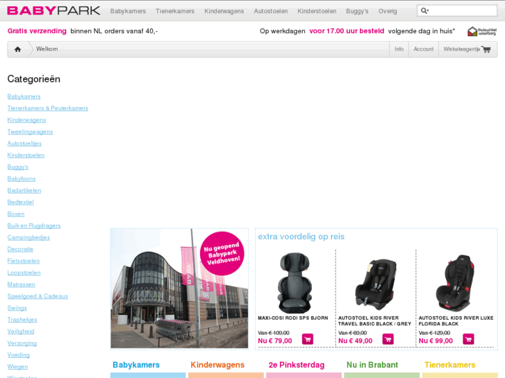Open Kinderwagens in top navigation
Viewport: 505px width, 378px height.
tap(224, 11)
